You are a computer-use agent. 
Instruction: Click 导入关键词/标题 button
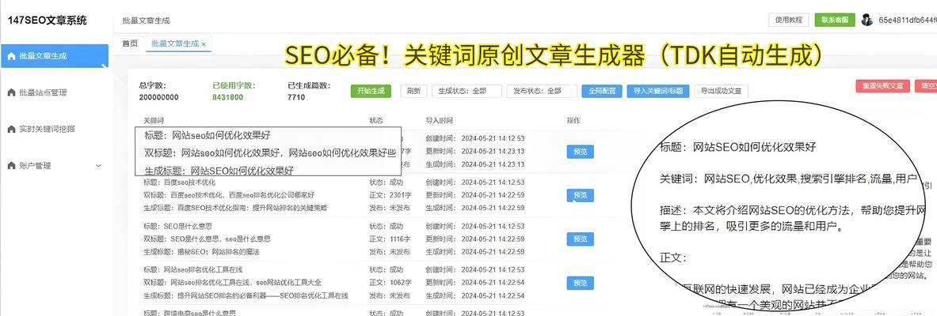658,91
